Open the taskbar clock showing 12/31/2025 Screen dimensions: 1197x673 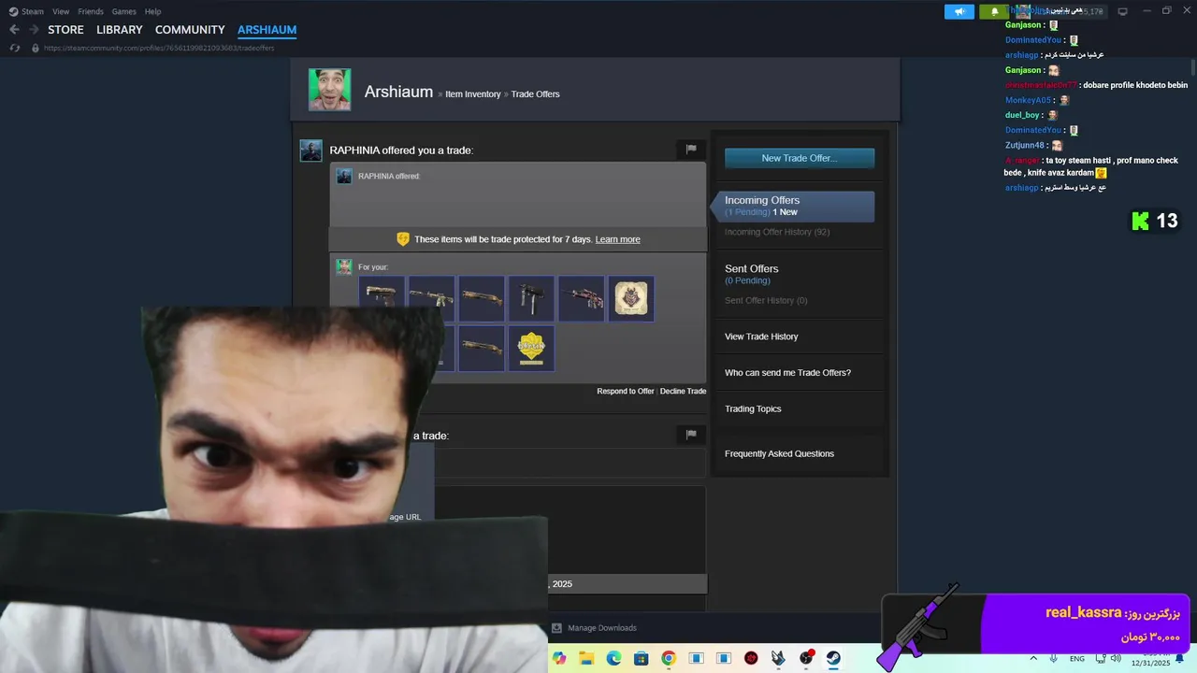coord(1150,658)
